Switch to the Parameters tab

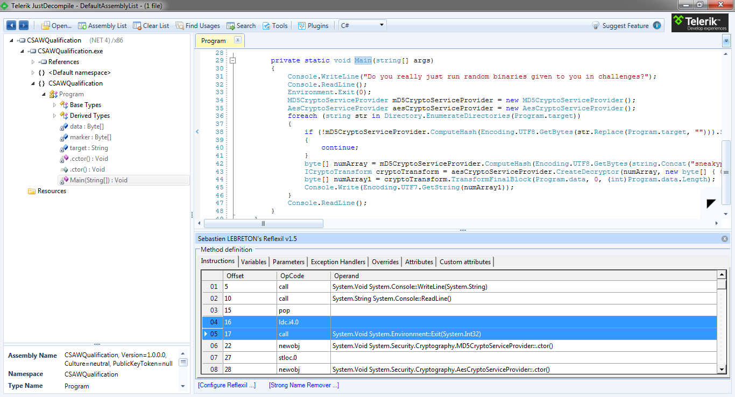coord(288,262)
